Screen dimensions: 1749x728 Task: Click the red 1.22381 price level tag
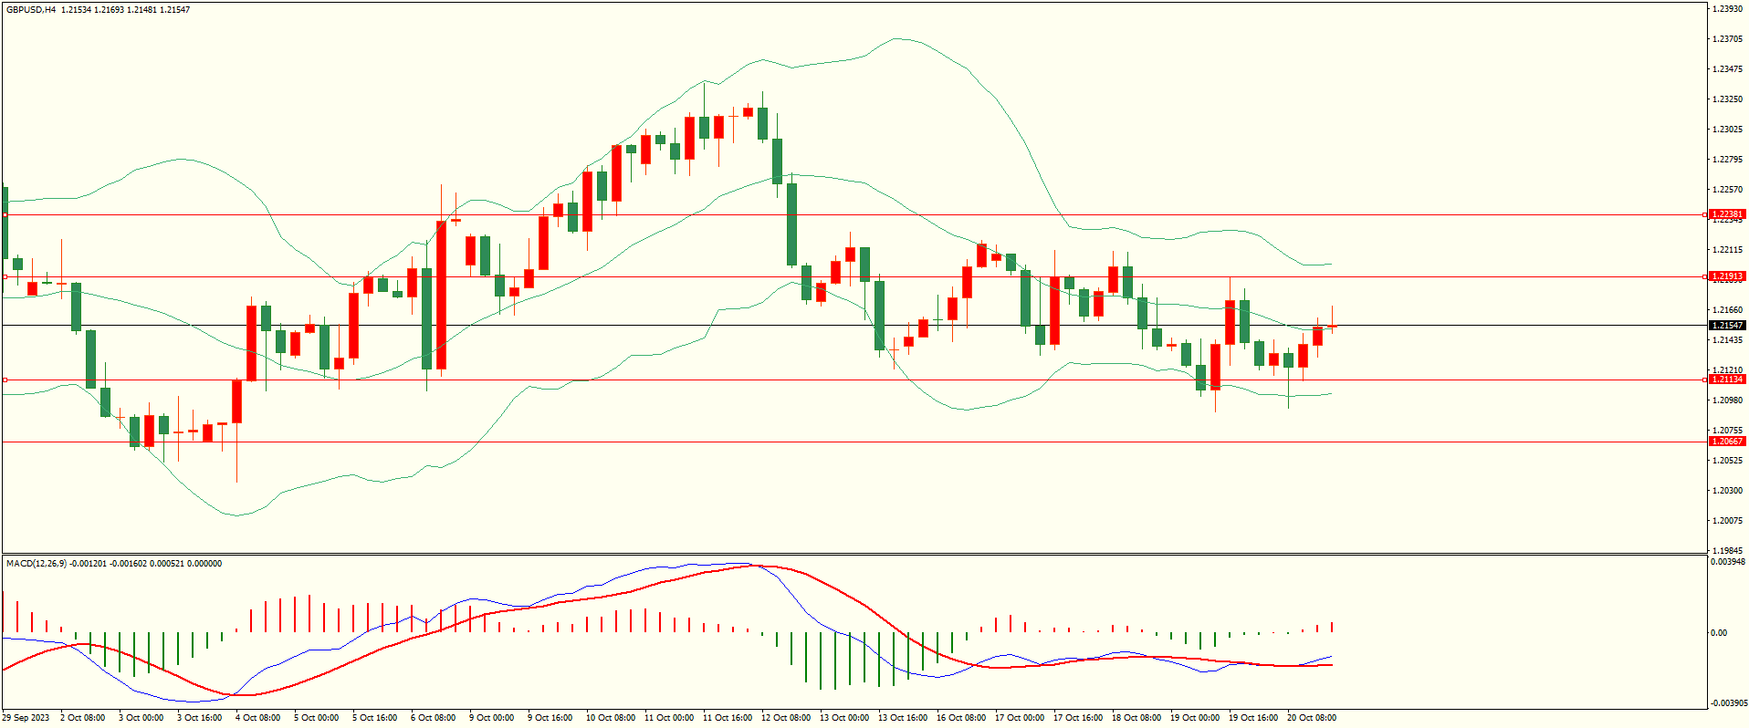coord(1726,214)
